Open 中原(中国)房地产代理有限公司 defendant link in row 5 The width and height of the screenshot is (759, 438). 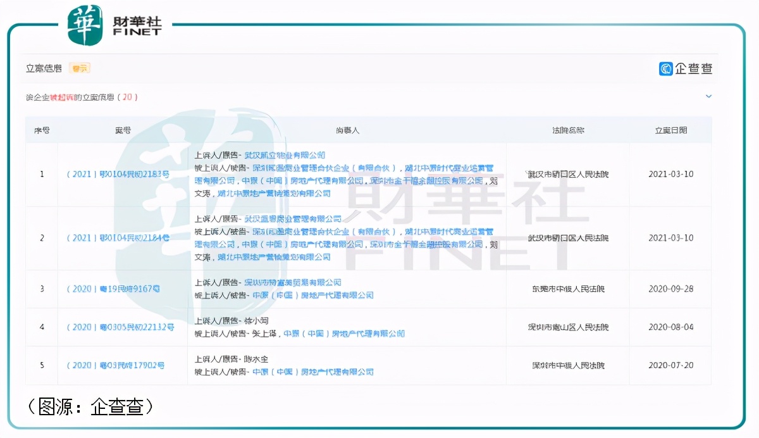[312, 372]
